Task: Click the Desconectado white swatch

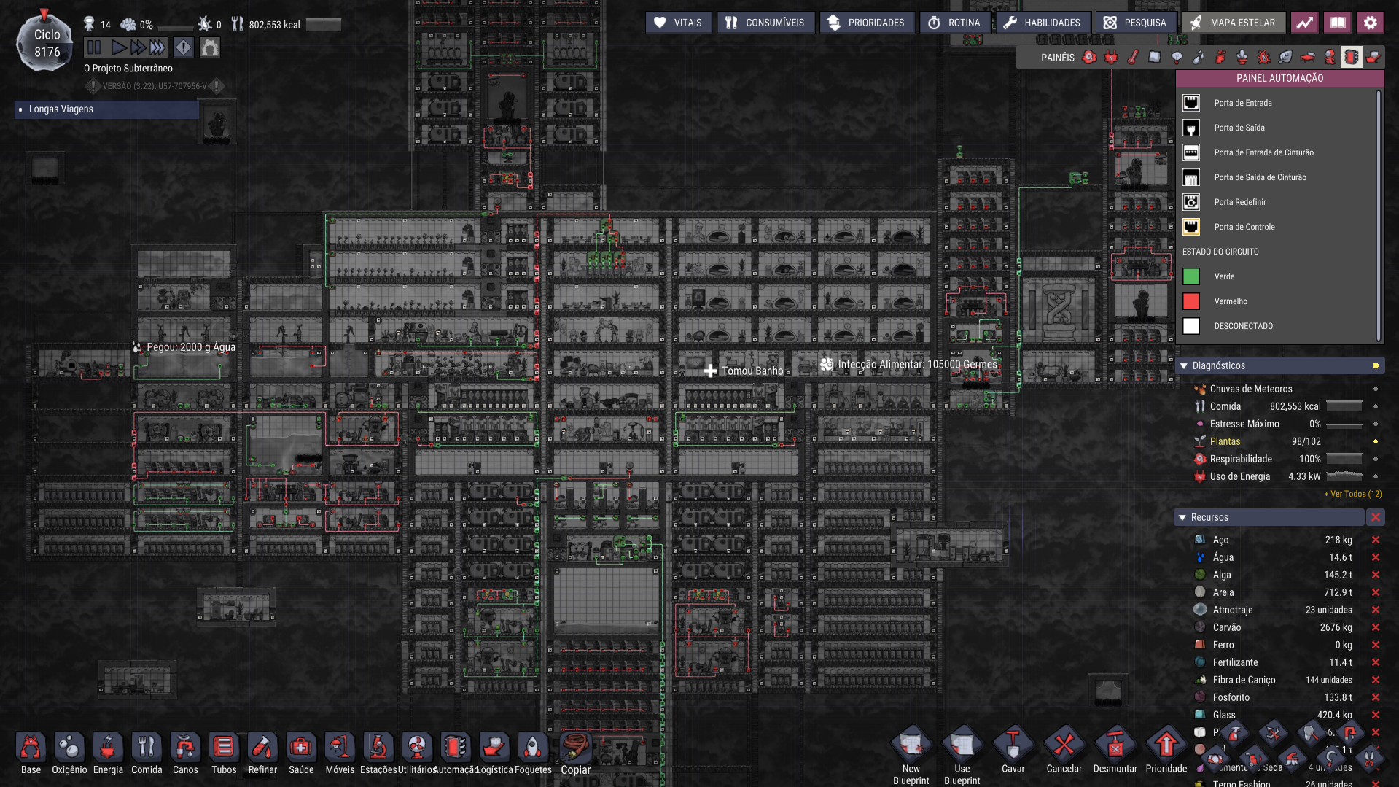Action: pyautogui.click(x=1191, y=326)
